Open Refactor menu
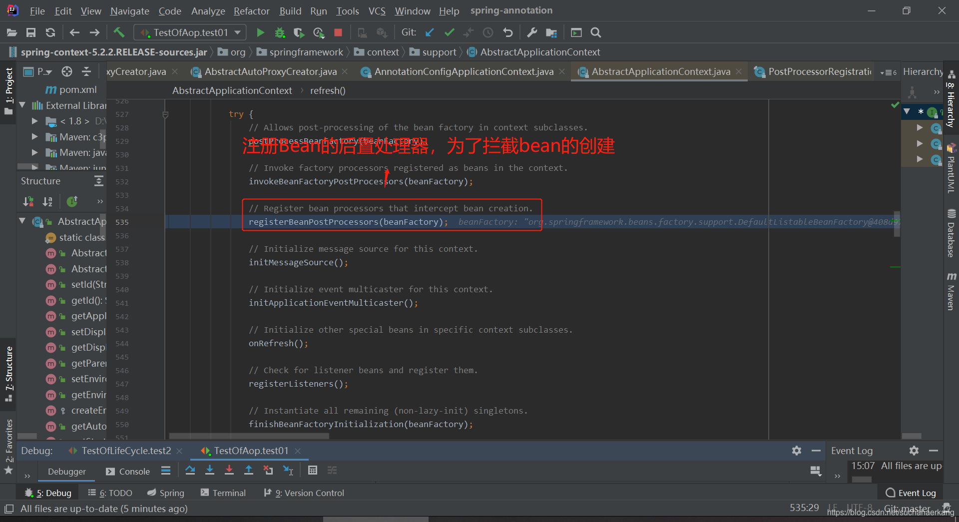The width and height of the screenshot is (959, 522). pos(251,11)
